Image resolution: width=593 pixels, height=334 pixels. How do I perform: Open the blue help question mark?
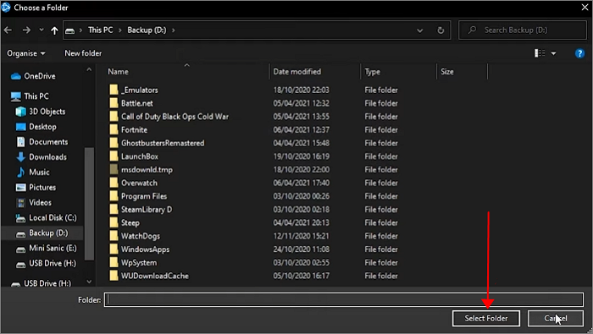579,53
